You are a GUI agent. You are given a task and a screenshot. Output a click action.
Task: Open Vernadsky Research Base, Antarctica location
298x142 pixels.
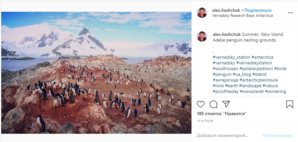(x=242, y=16)
